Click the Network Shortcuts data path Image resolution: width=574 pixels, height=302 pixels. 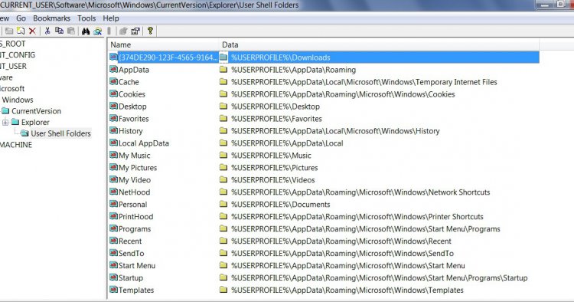click(x=360, y=192)
